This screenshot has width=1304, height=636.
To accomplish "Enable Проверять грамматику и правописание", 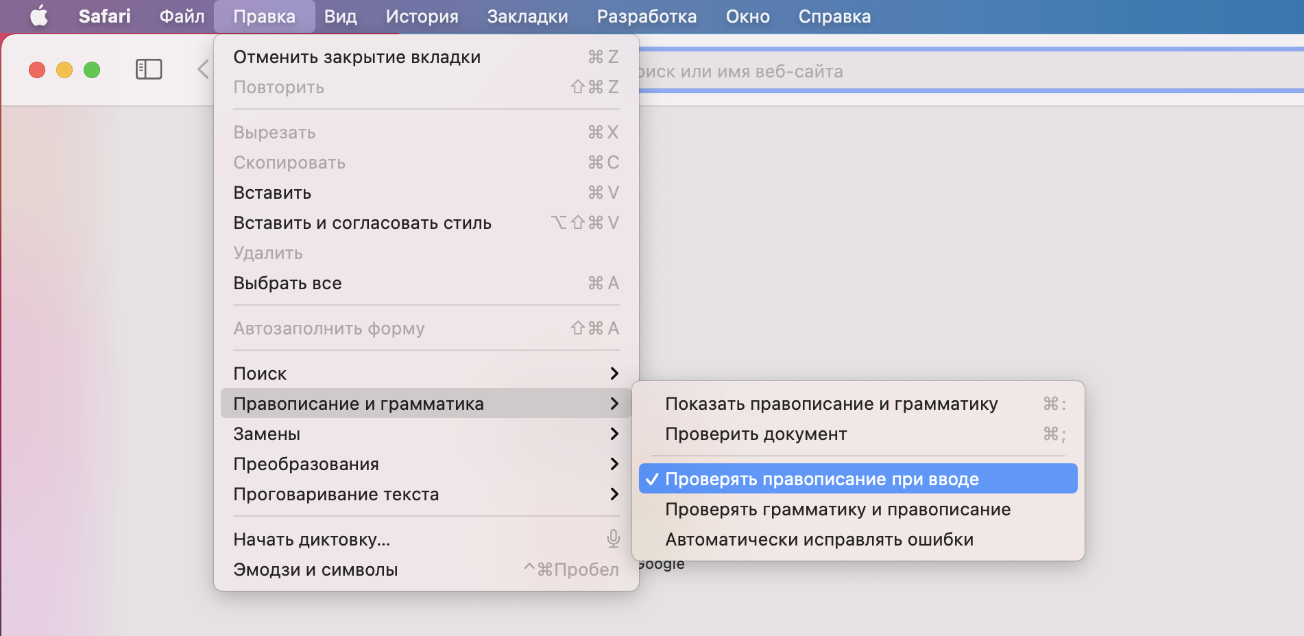I will (x=858, y=509).
